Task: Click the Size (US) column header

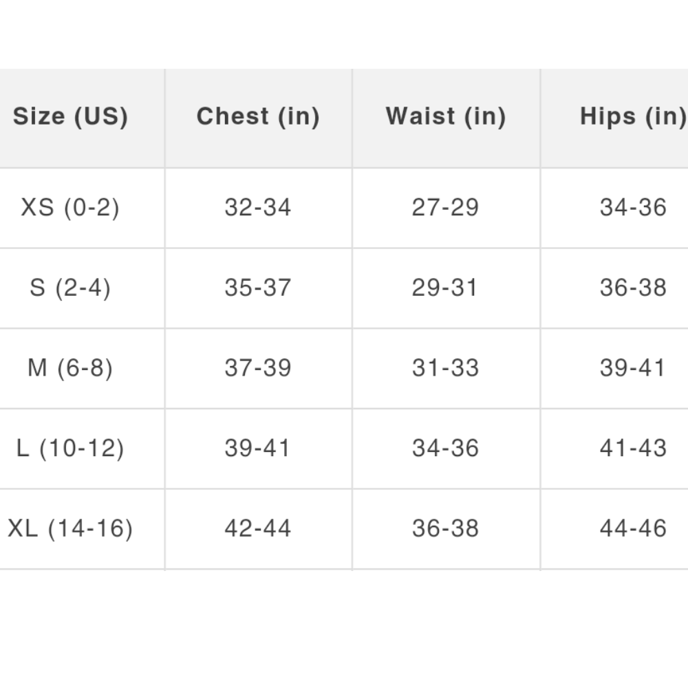Action: [x=70, y=116]
